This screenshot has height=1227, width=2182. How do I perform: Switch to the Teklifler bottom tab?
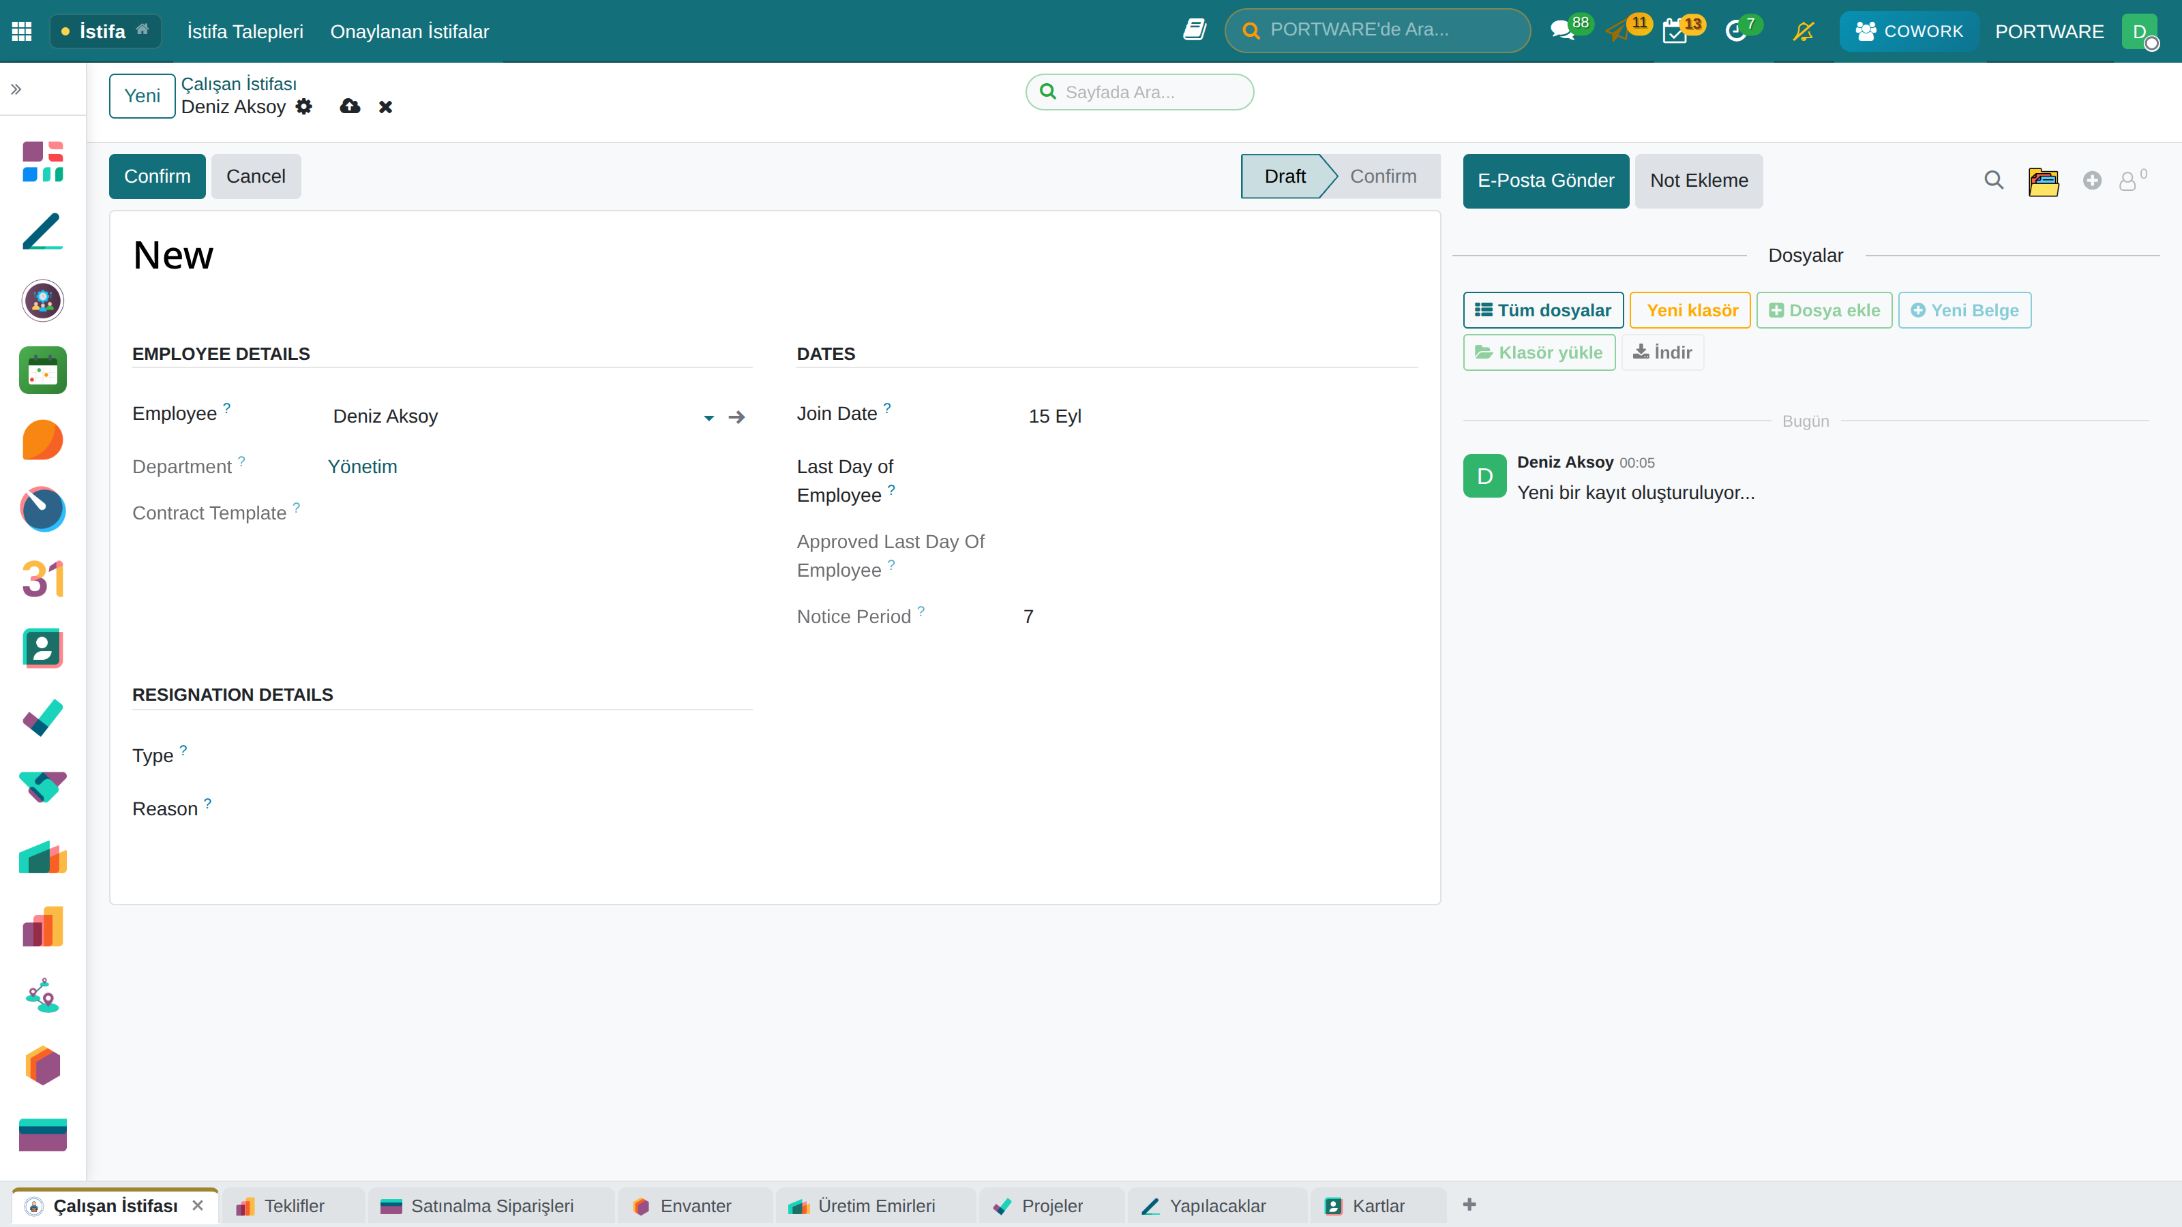click(x=293, y=1205)
